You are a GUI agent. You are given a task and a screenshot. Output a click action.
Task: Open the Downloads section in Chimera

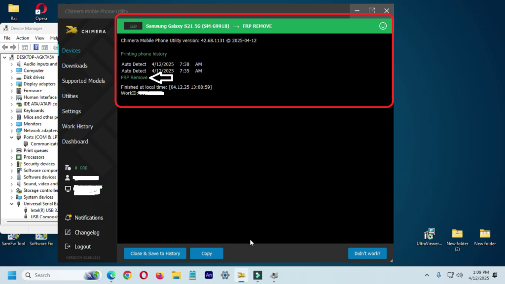click(x=75, y=66)
